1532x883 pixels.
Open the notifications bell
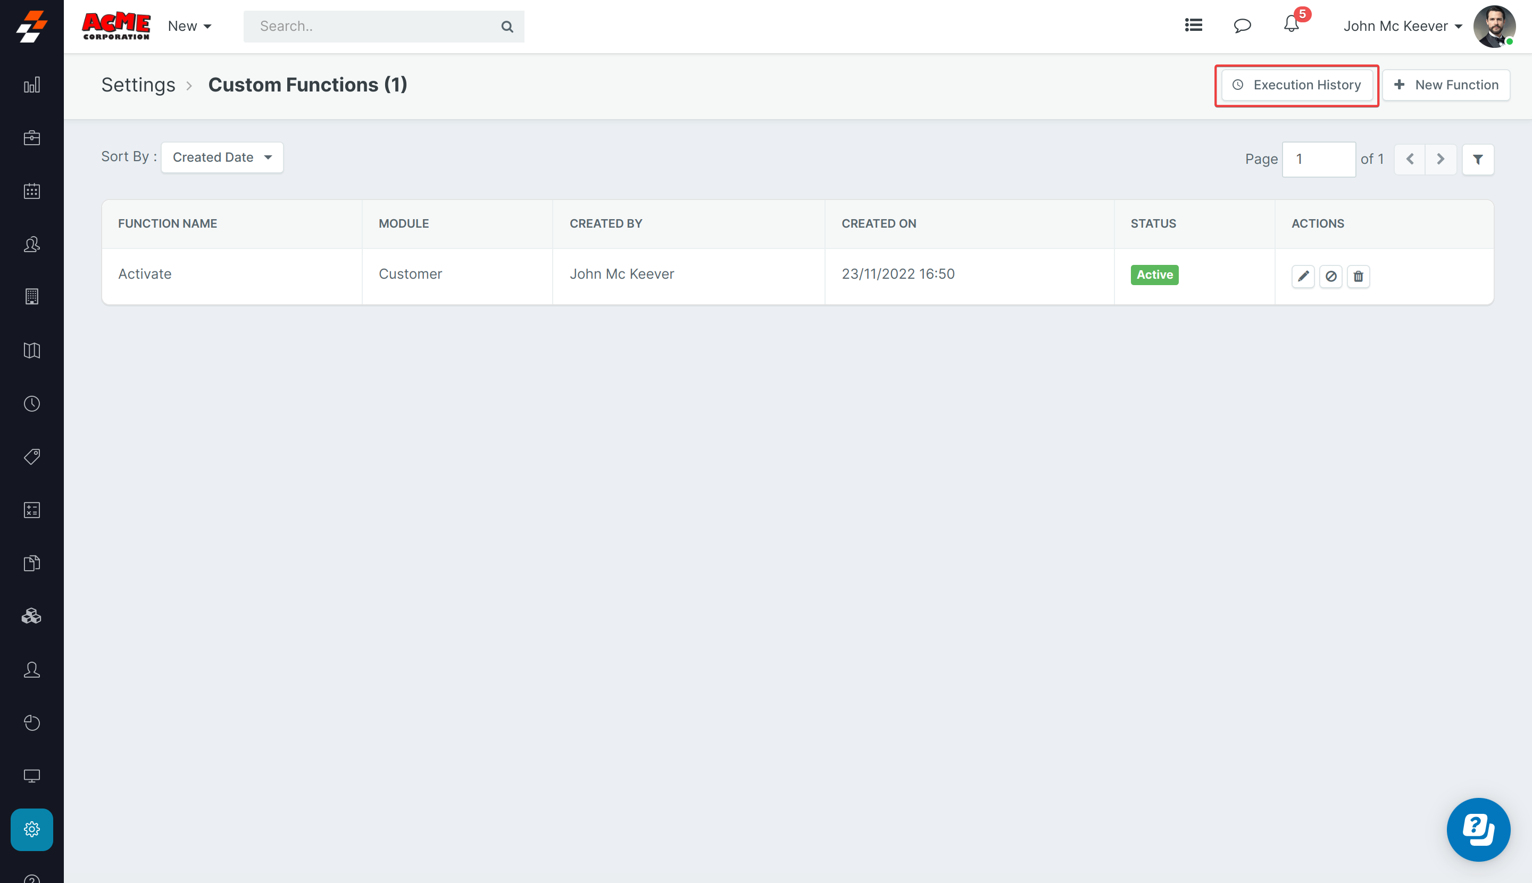tap(1291, 26)
